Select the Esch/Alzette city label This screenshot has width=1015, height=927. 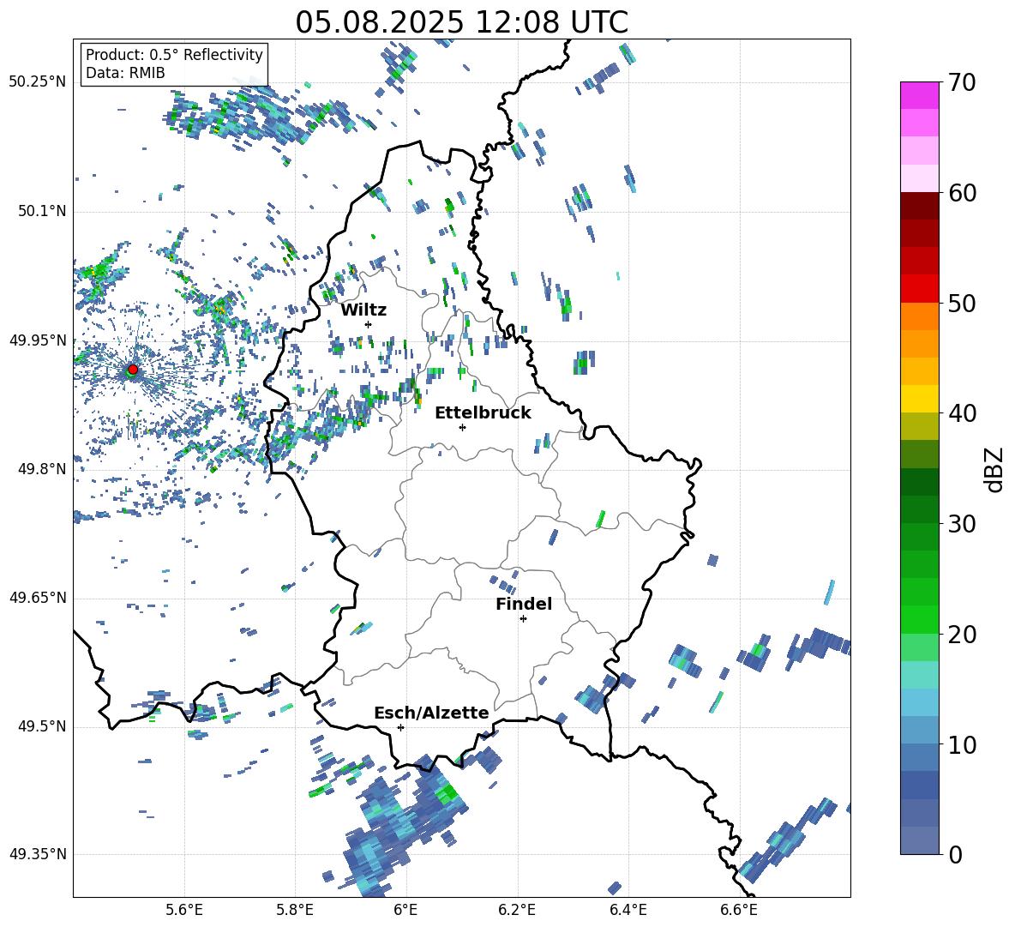[431, 713]
